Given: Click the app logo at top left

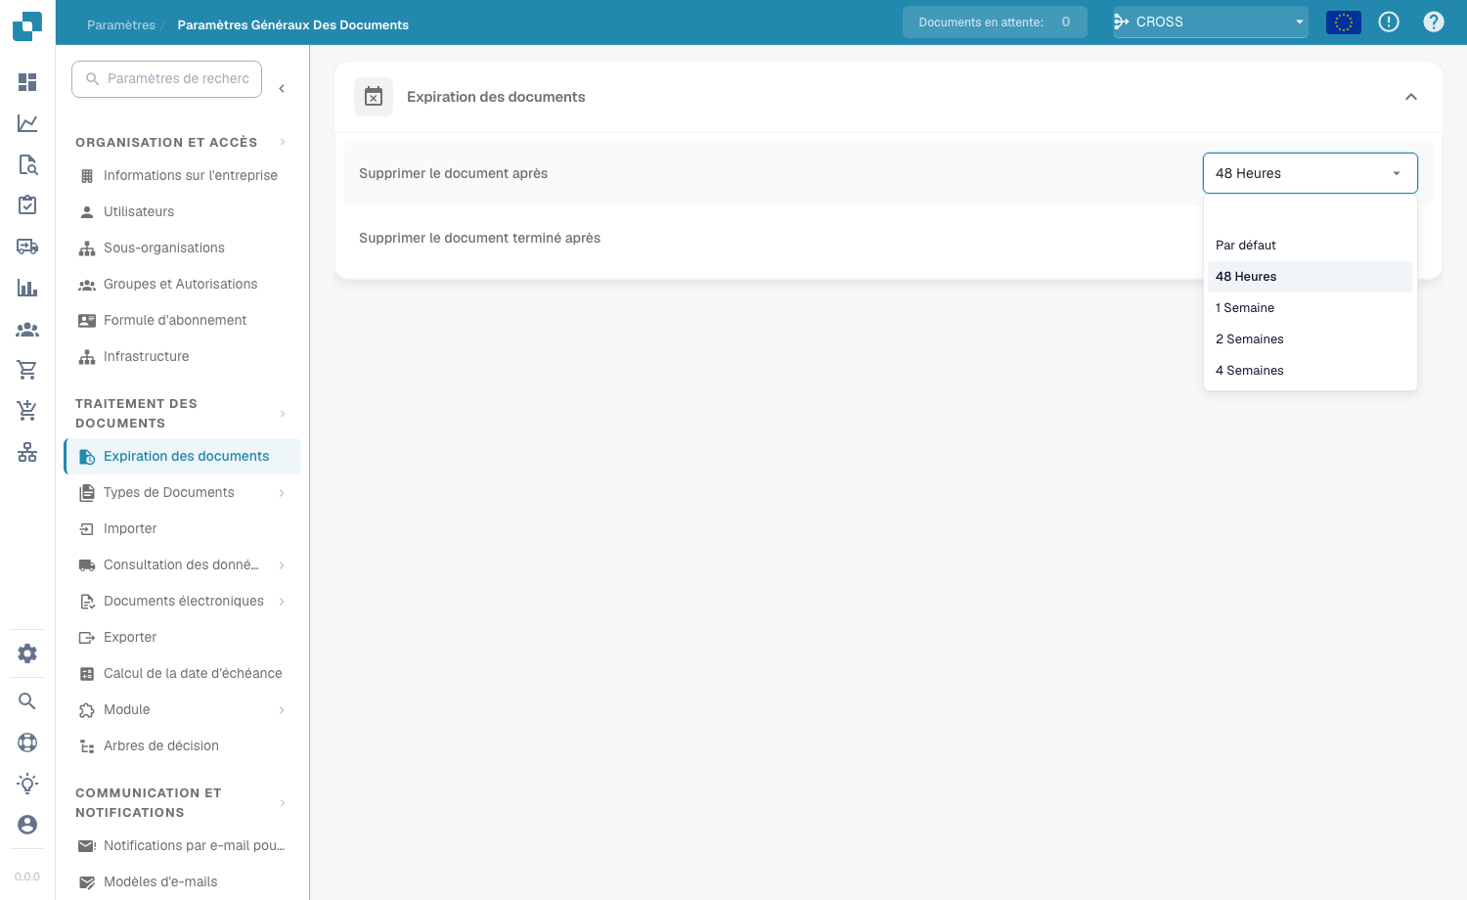Looking at the screenshot, I should [27, 25].
